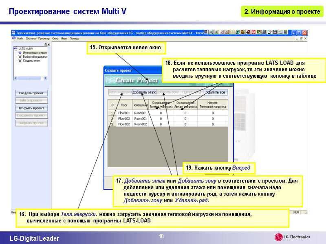Select the Room001 cell in row 1

(x=140, y=113)
